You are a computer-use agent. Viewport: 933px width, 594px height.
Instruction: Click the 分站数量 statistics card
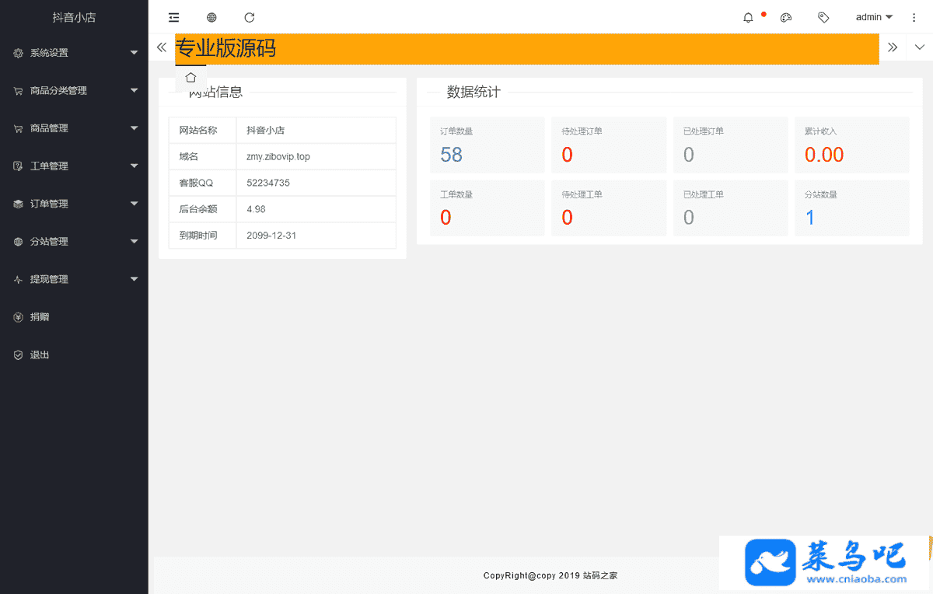(x=851, y=208)
